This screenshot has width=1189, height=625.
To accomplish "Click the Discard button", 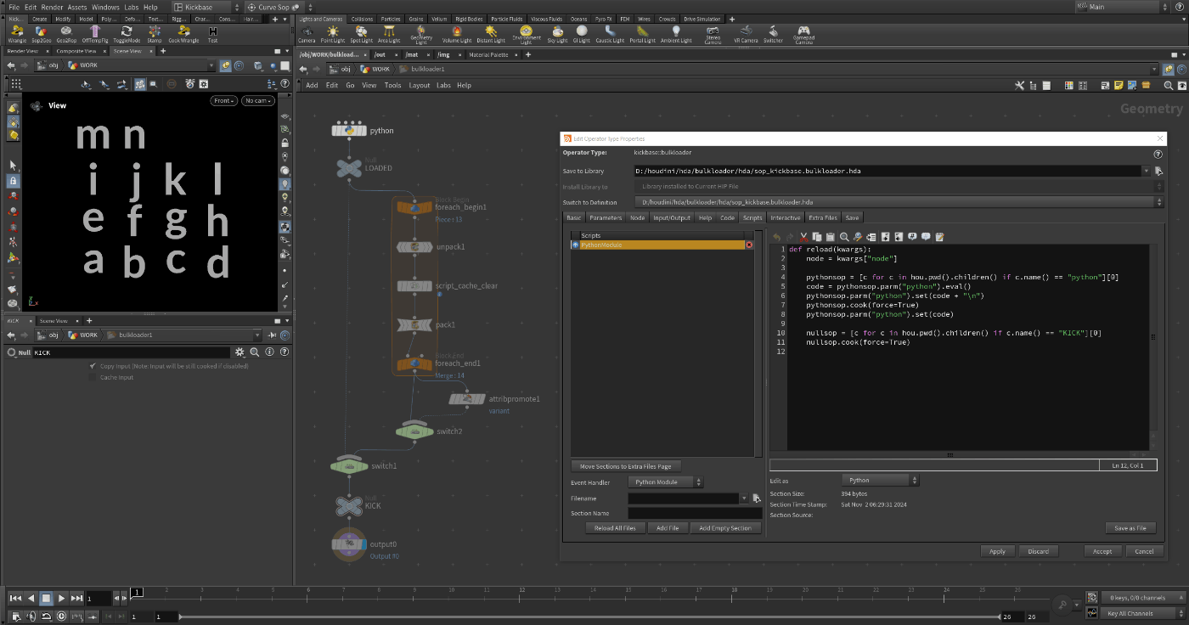I will pyautogui.click(x=1038, y=551).
